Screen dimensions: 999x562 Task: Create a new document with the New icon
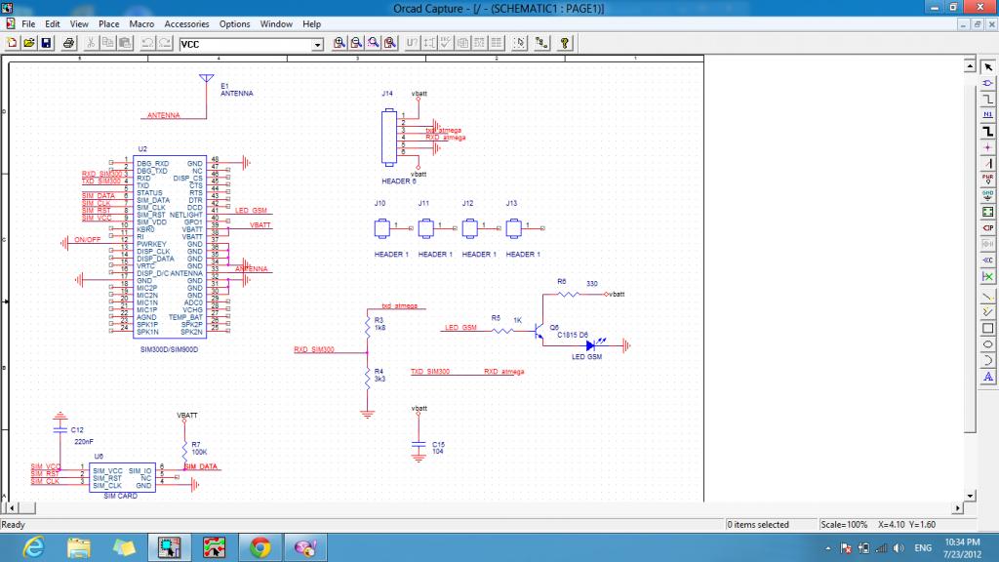(x=12, y=43)
